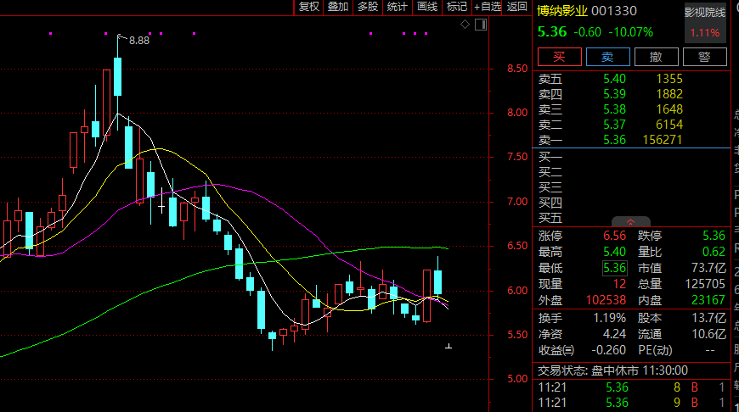739x412 pixels.
Task: Click the blue 卖 sell button
Action: click(607, 57)
